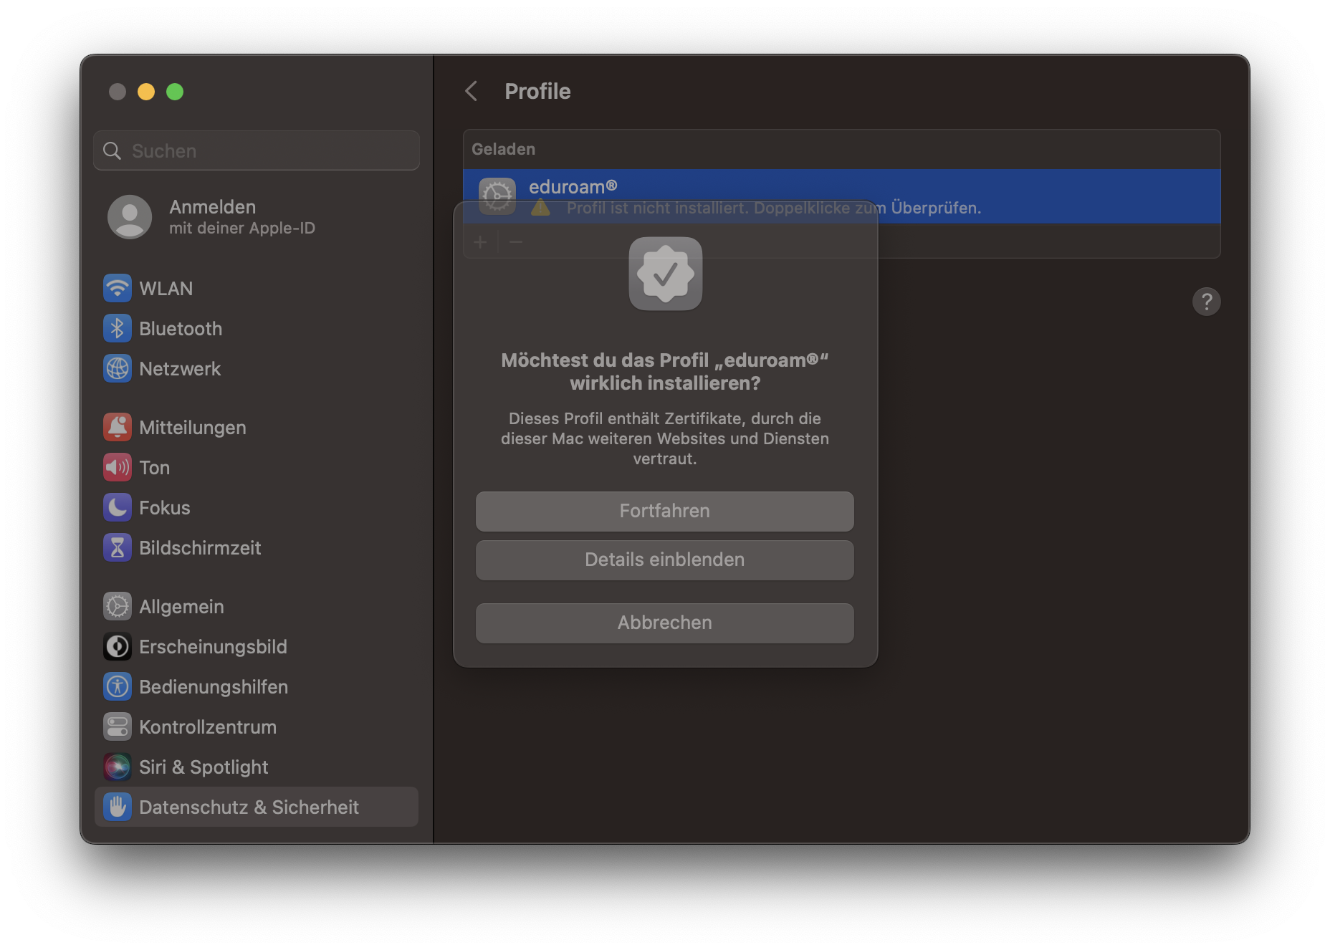Image resolution: width=1330 pixels, height=950 pixels.
Task: Open help with the question mark button
Action: click(1206, 302)
